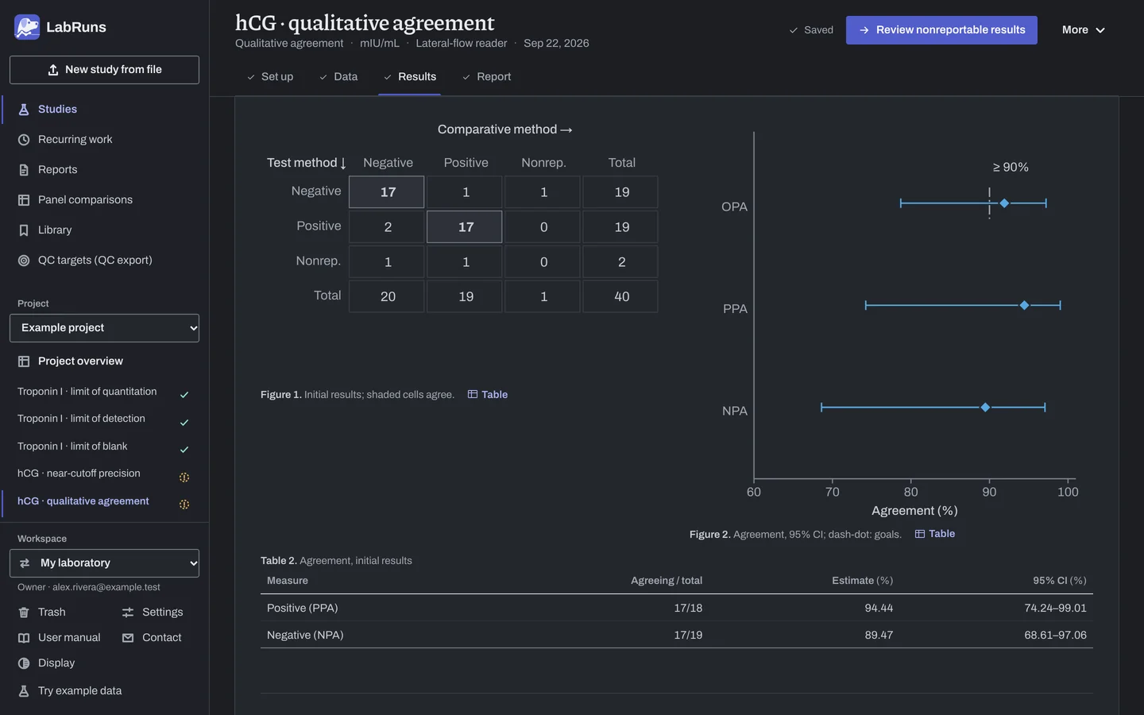Viewport: 1144px width, 715px height.
Task: Go to Reports in the sidebar
Action: (57, 169)
